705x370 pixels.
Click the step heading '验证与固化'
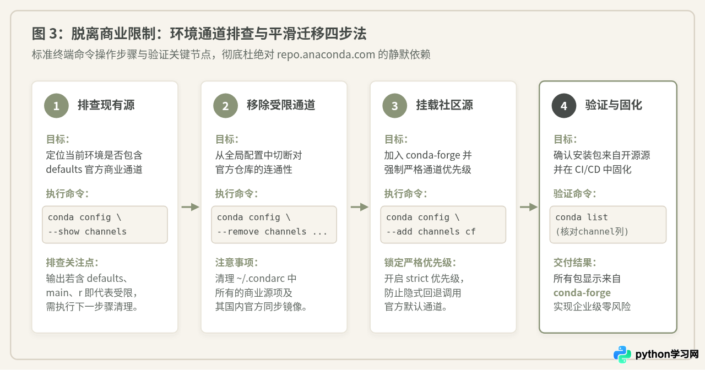point(614,105)
